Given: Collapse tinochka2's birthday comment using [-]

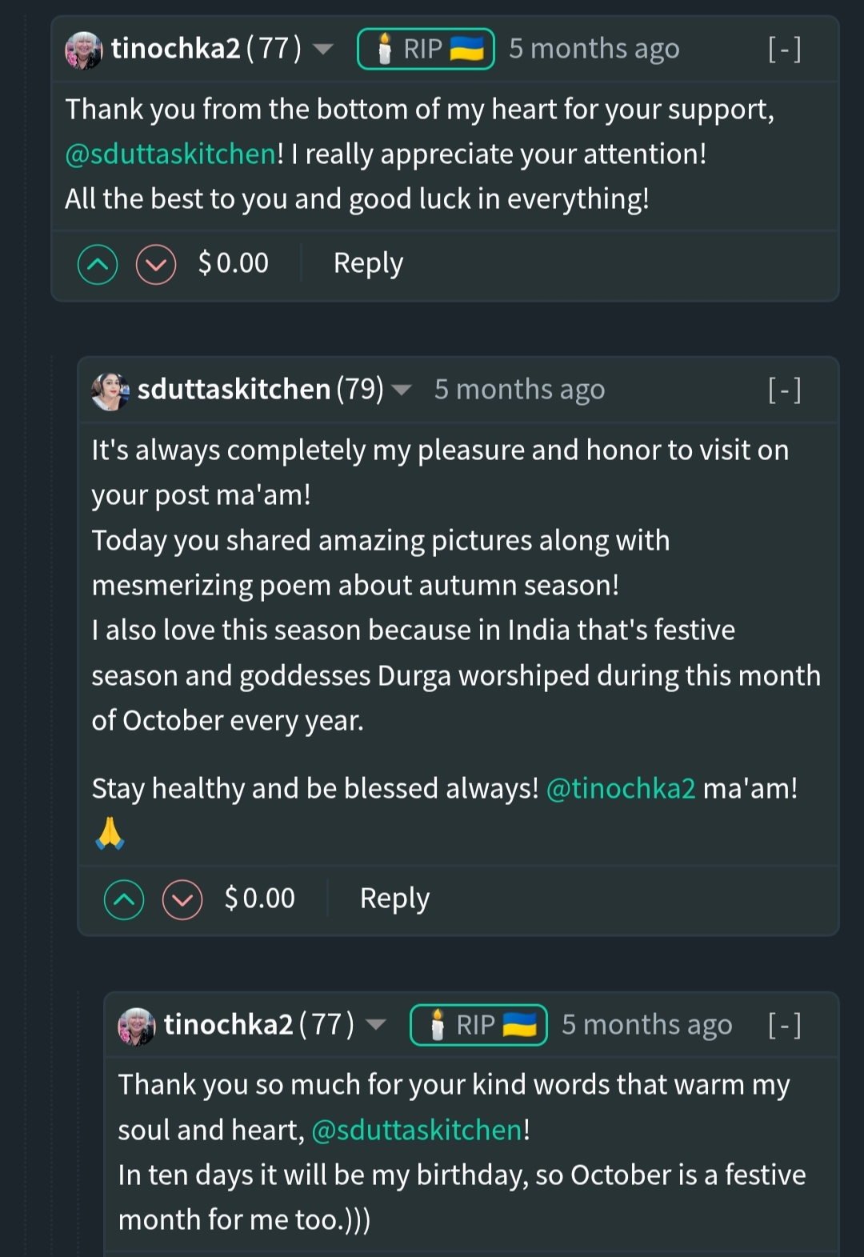Looking at the screenshot, I should [x=784, y=1025].
